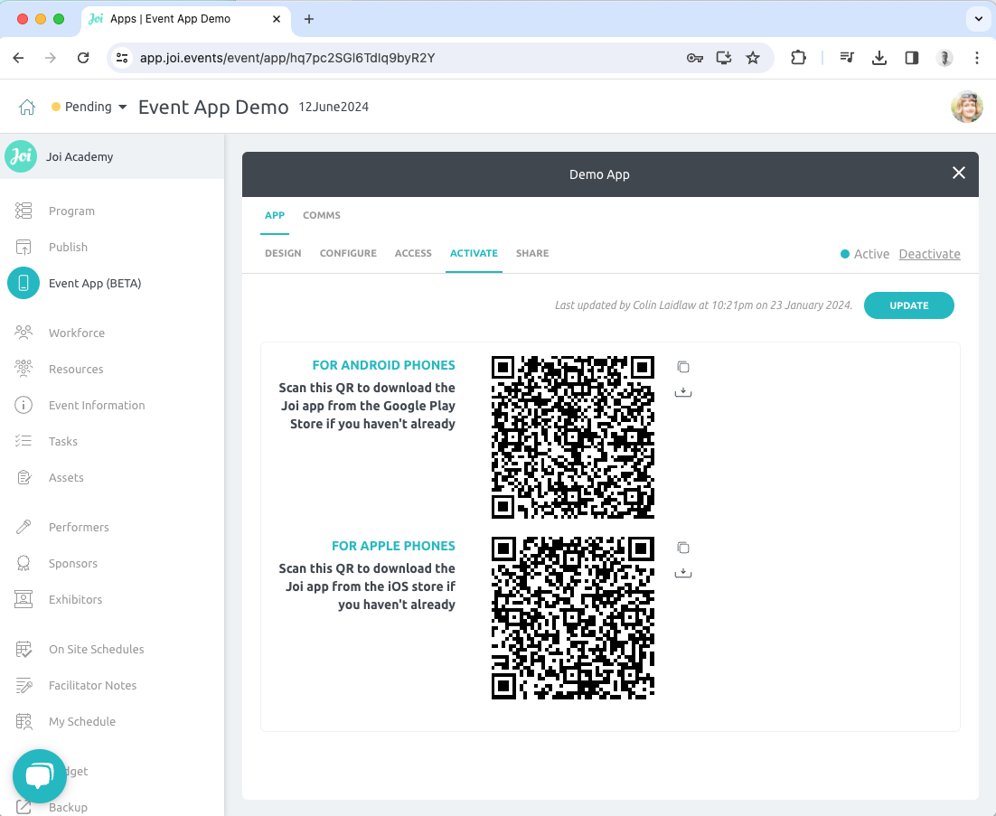
Task: Open the Performers microphone icon
Action: [23, 527]
